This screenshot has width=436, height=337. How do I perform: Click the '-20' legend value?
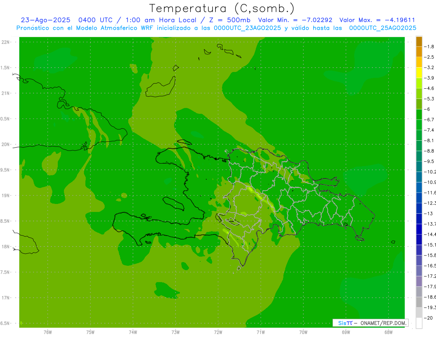point(428,318)
